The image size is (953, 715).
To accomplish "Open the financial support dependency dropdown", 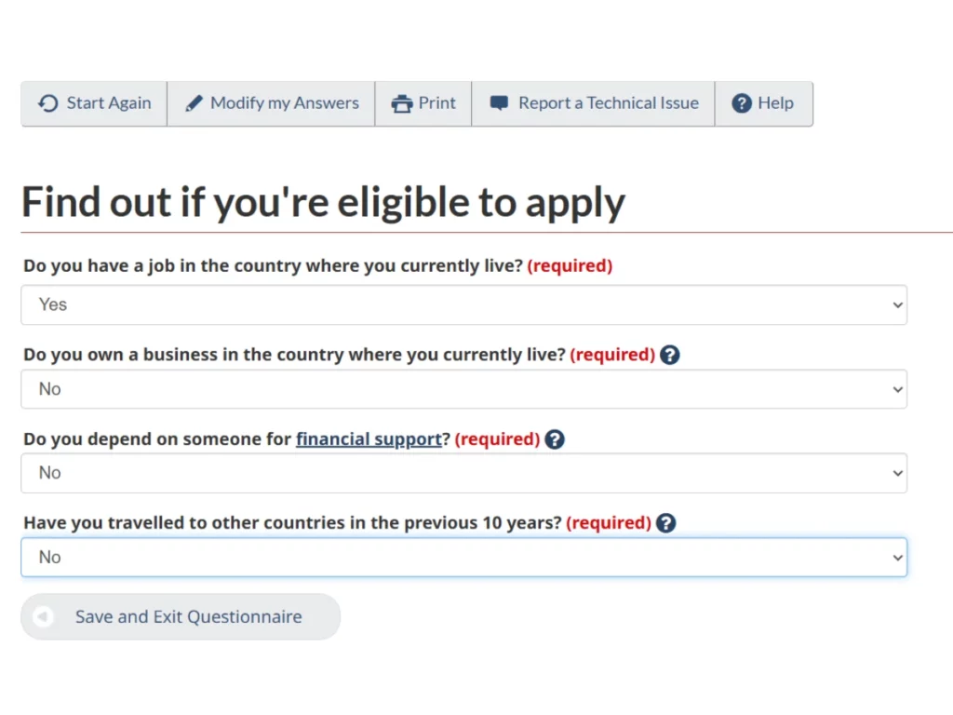I will tap(463, 473).
